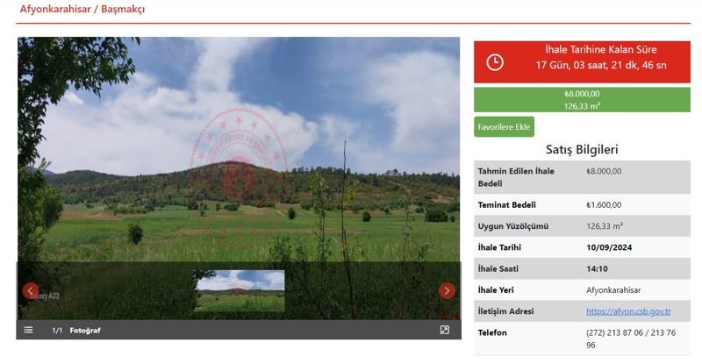The image size is (702, 364).
Task: Click the clock icon in countdown banner
Action: tap(495, 61)
